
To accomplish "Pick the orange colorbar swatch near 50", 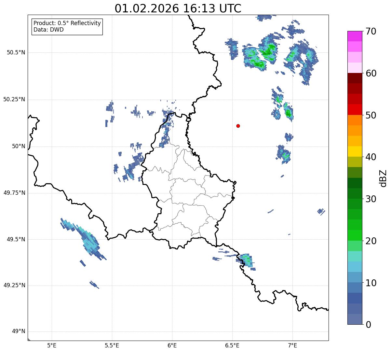I will [355, 120].
